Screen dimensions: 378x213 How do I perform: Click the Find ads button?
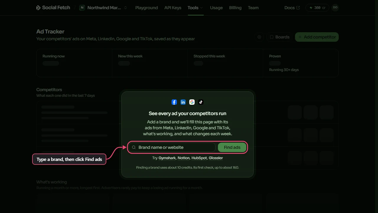[232, 147]
